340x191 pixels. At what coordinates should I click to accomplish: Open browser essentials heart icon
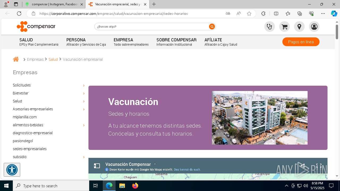click(x=311, y=14)
